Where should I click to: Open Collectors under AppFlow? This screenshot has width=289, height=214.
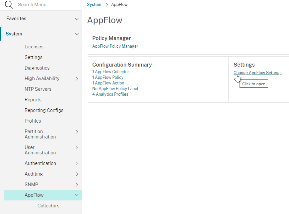click(48, 206)
